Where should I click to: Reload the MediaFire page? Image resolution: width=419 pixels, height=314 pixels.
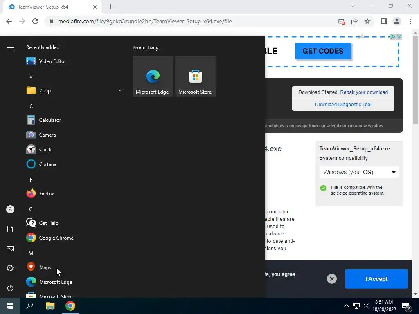35,21
